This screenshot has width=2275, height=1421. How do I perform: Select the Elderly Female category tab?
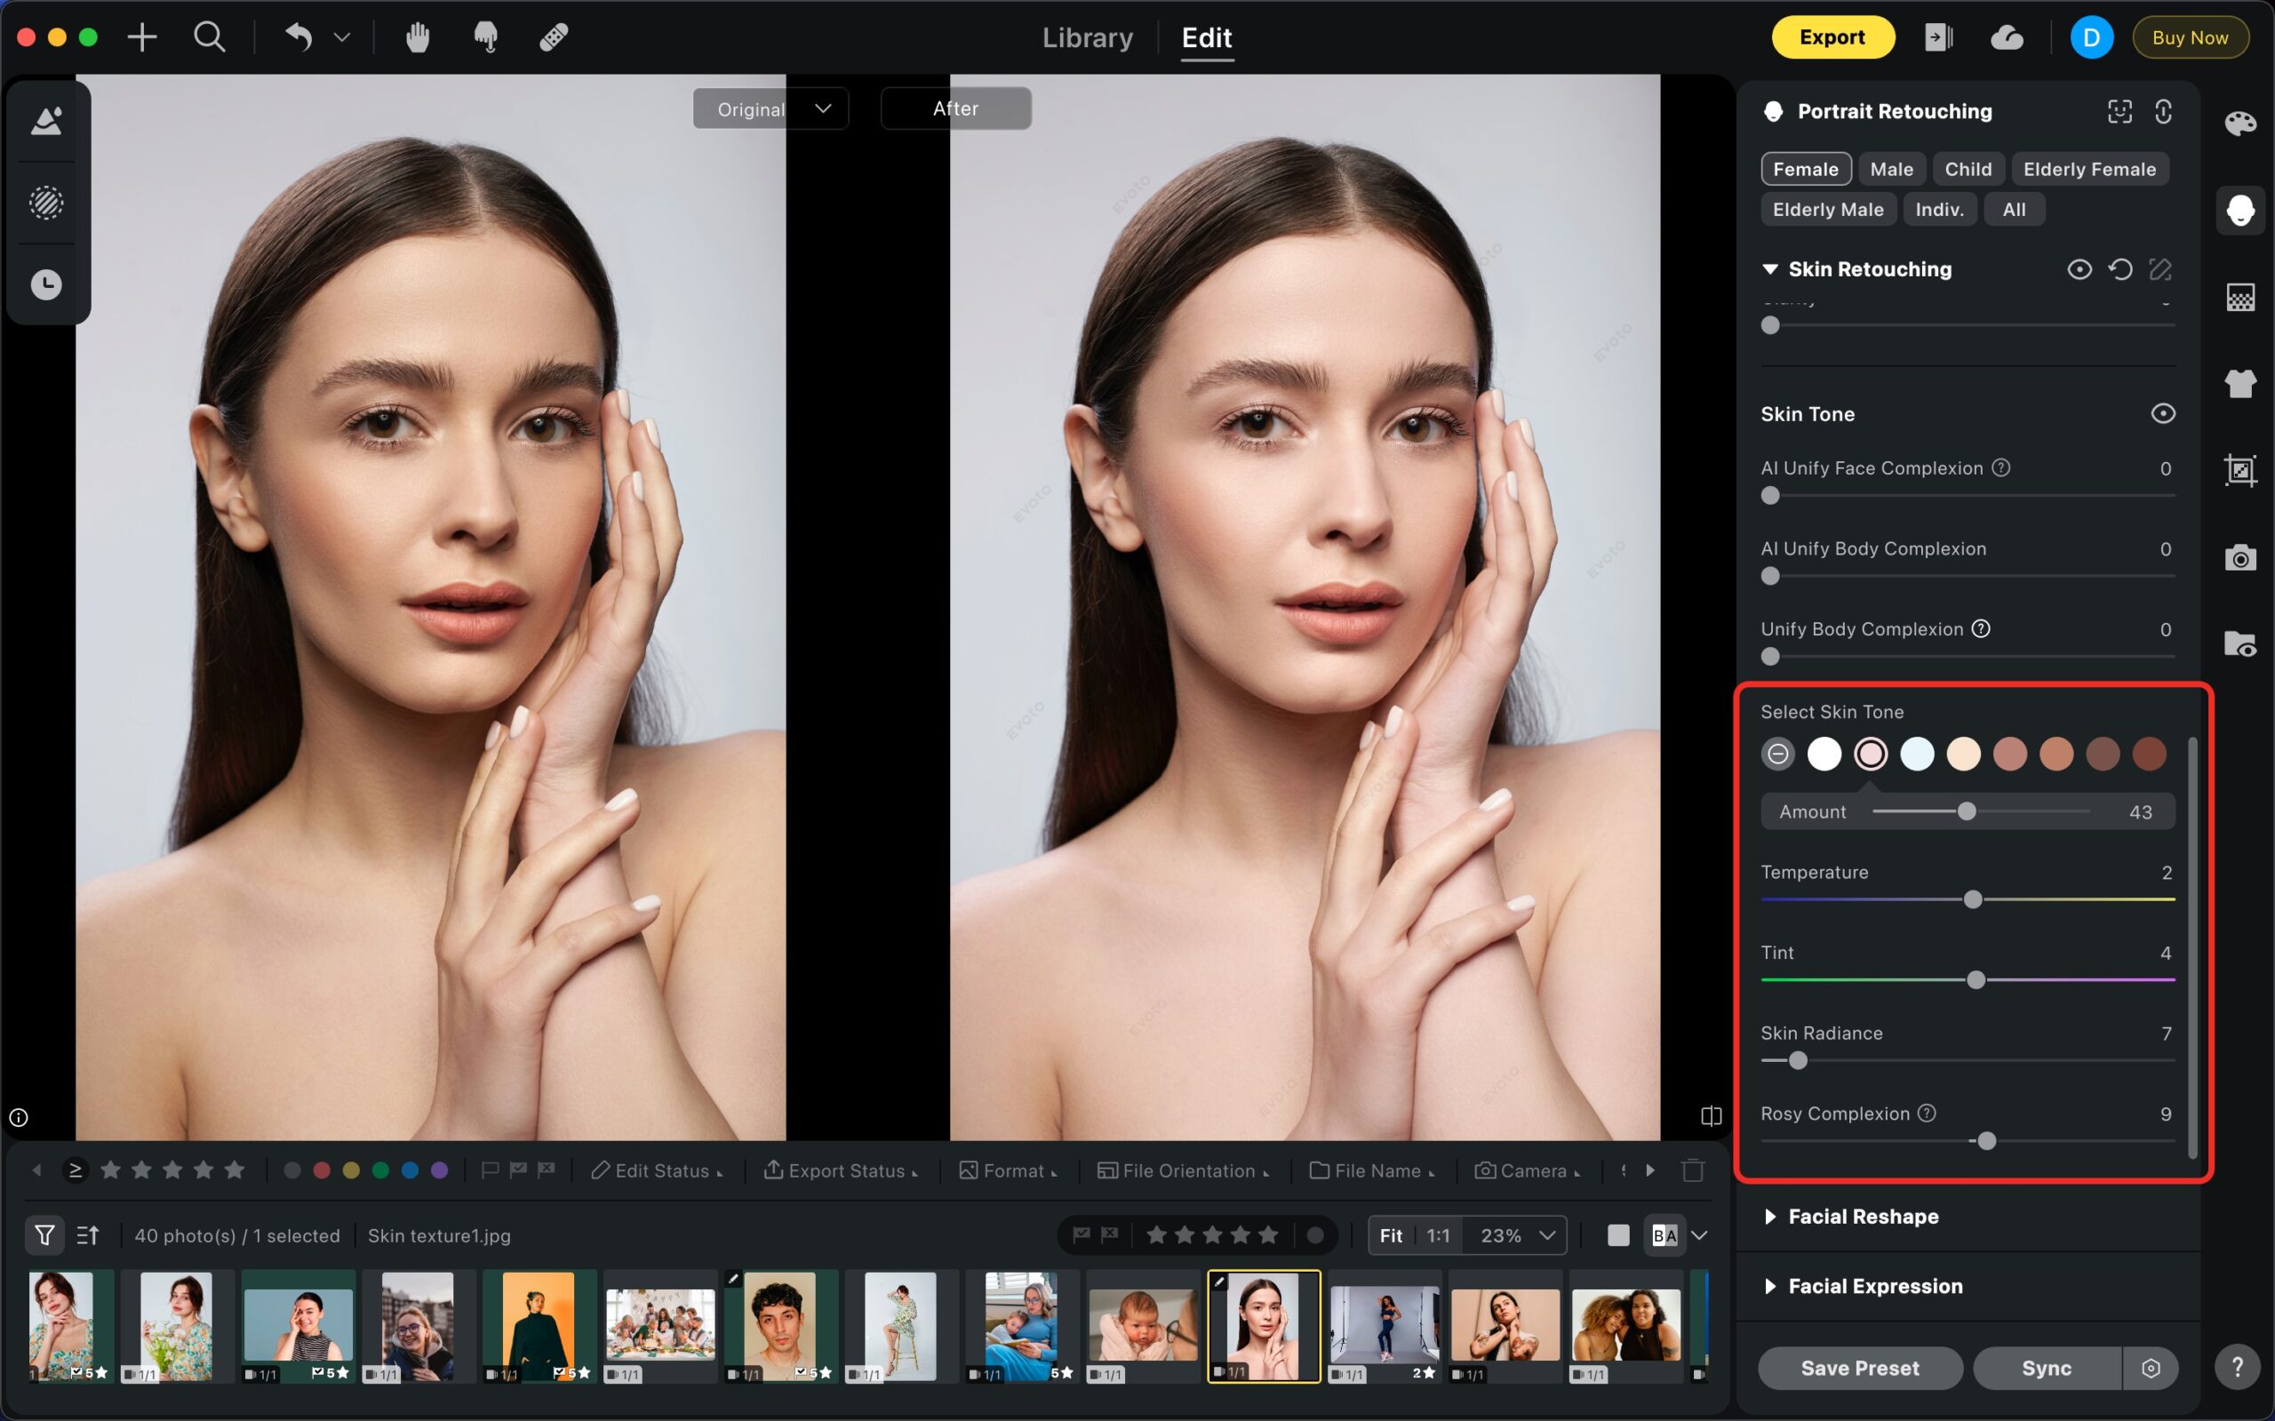pyautogui.click(x=2089, y=169)
